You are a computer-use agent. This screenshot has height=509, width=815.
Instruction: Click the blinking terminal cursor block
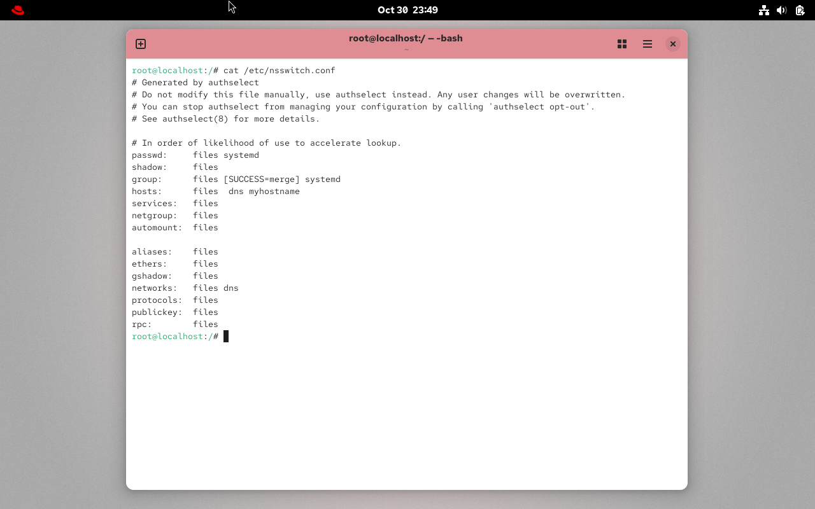(x=226, y=336)
